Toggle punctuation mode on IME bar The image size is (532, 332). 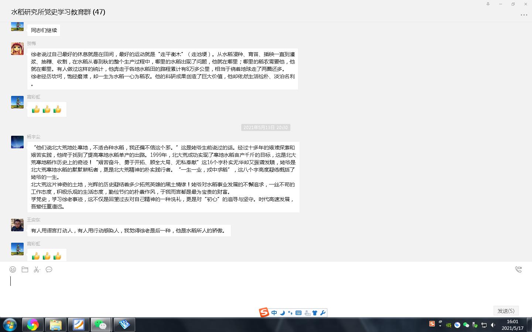click(x=290, y=313)
